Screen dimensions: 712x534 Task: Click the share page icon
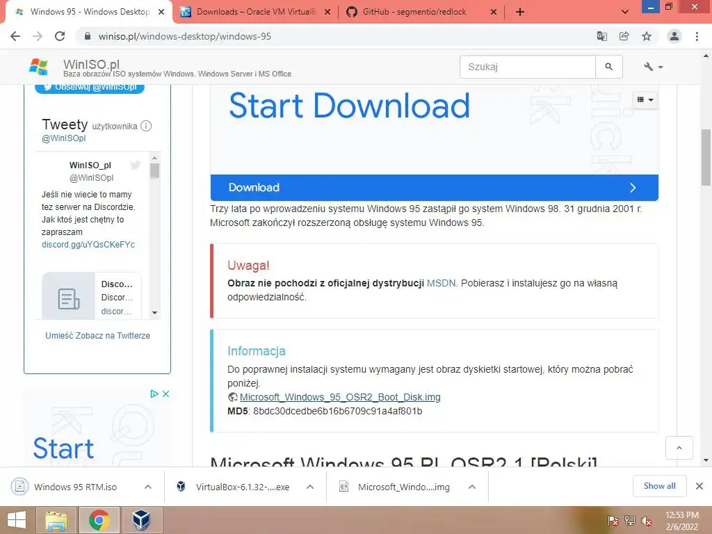pos(624,36)
